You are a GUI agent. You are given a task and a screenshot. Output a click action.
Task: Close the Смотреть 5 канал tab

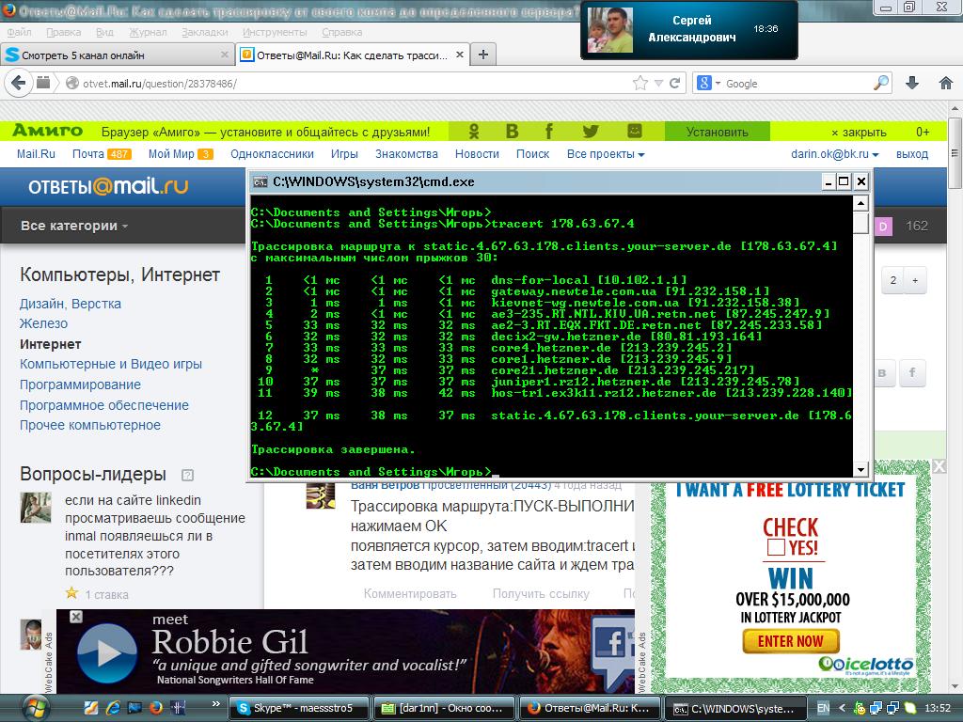(224, 55)
